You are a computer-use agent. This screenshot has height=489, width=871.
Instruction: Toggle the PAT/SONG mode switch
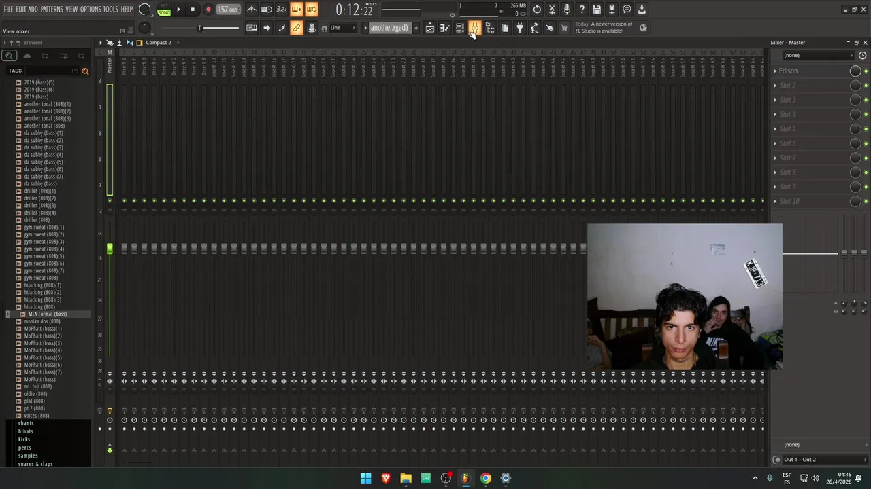pyautogui.click(x=164, y=10)
